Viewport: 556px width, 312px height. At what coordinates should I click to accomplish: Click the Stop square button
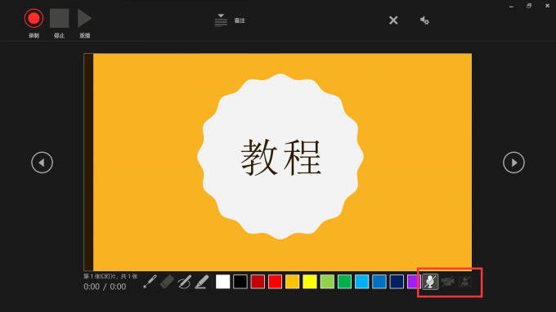click(x=59, y=19)
